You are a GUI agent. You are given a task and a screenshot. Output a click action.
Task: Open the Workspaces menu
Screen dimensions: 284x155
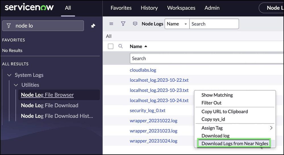coord(181,8)
